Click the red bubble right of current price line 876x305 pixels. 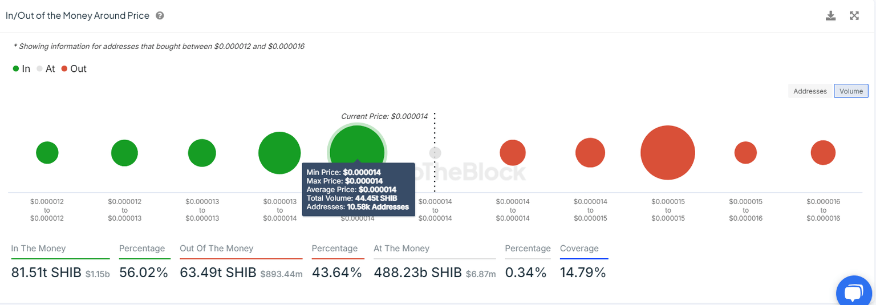(x=513, y=153)
